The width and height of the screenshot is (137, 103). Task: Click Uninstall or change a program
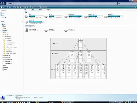24,7
